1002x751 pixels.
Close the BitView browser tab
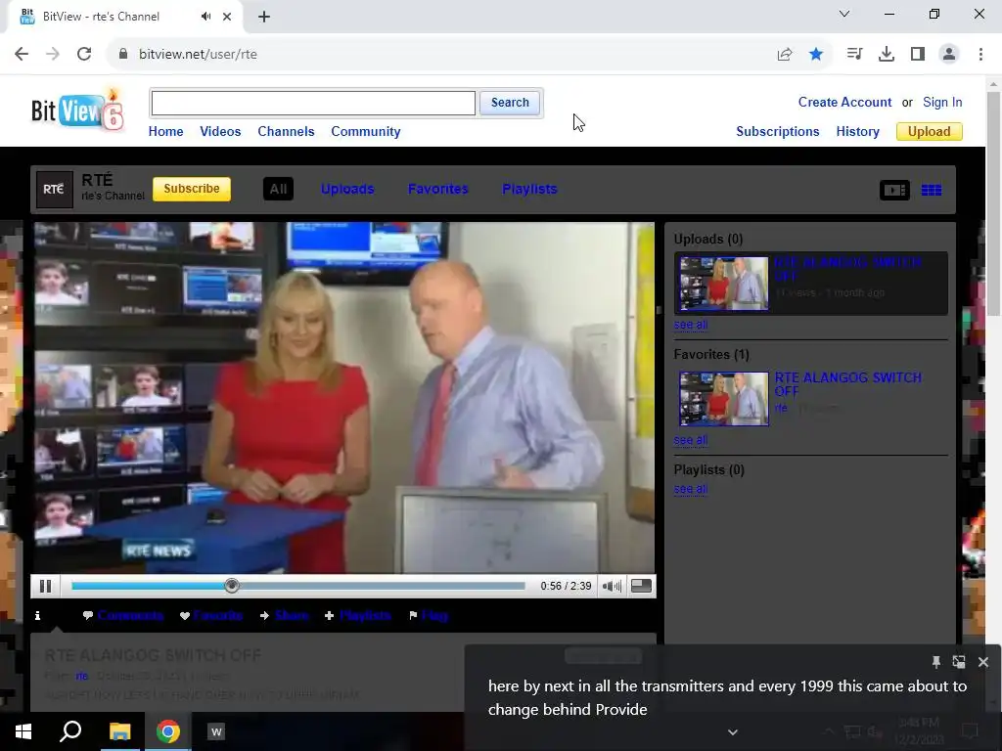(227, 17)
